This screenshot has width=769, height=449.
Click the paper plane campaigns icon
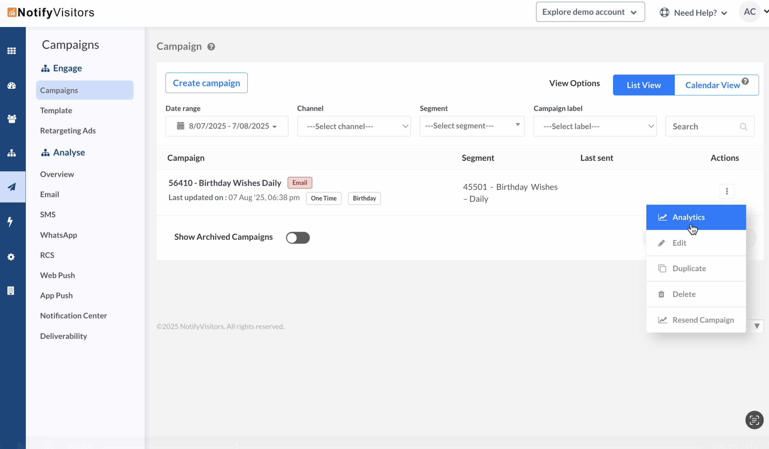tap(12, 187)
